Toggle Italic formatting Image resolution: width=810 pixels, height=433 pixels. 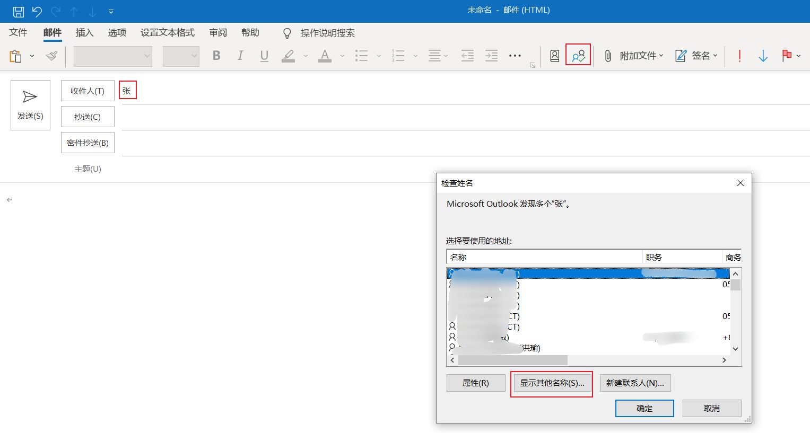pos(240,56)
